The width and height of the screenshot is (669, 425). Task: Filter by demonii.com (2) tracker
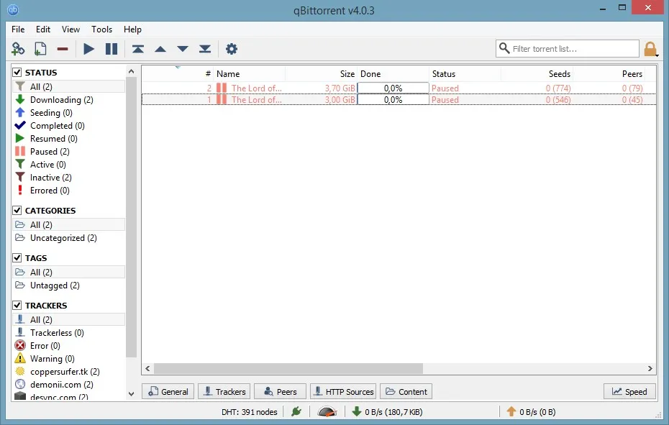pos(61,385)
